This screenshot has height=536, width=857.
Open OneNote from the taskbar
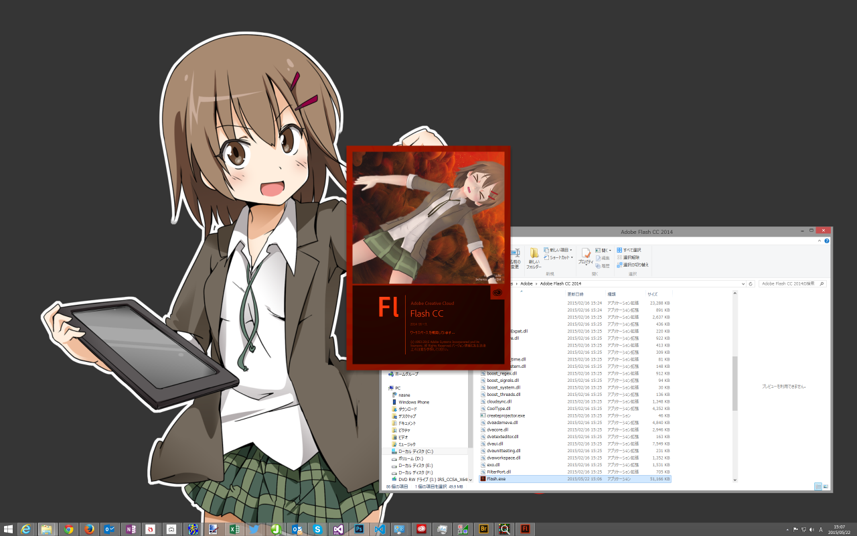point(130,529)
